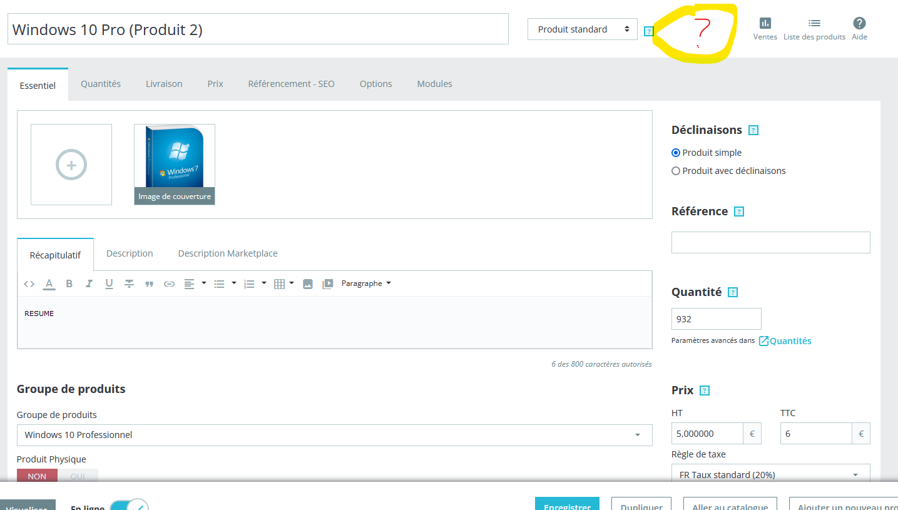The image size is (898, 510).
Task: Click the bullet list icon
Action: (219, 284)
